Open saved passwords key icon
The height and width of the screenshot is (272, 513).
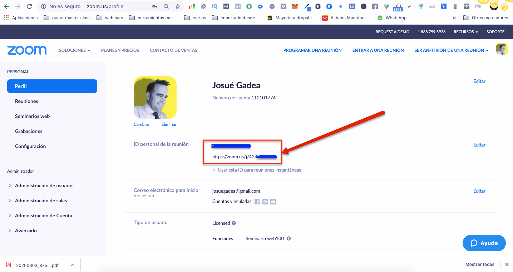coord(155,6)
